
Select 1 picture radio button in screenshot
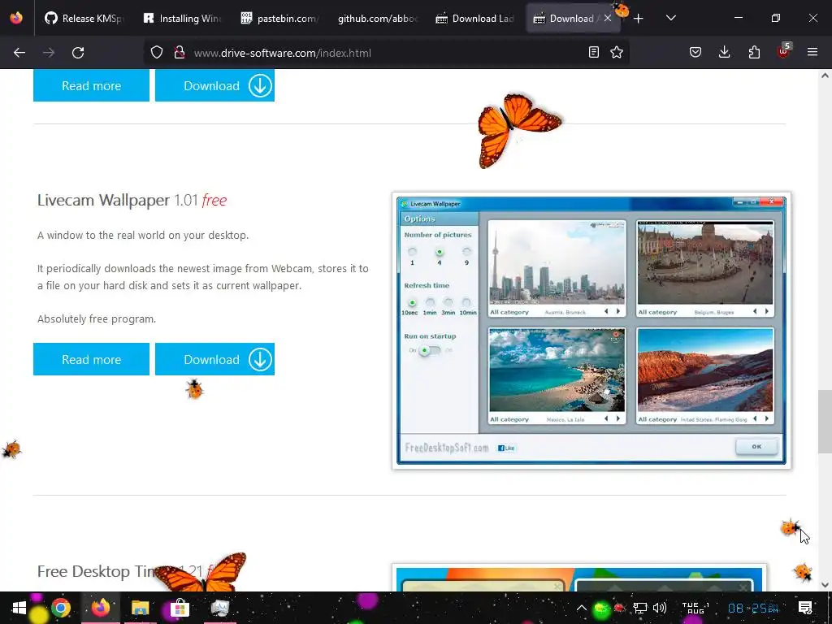[x=412, y=252]
